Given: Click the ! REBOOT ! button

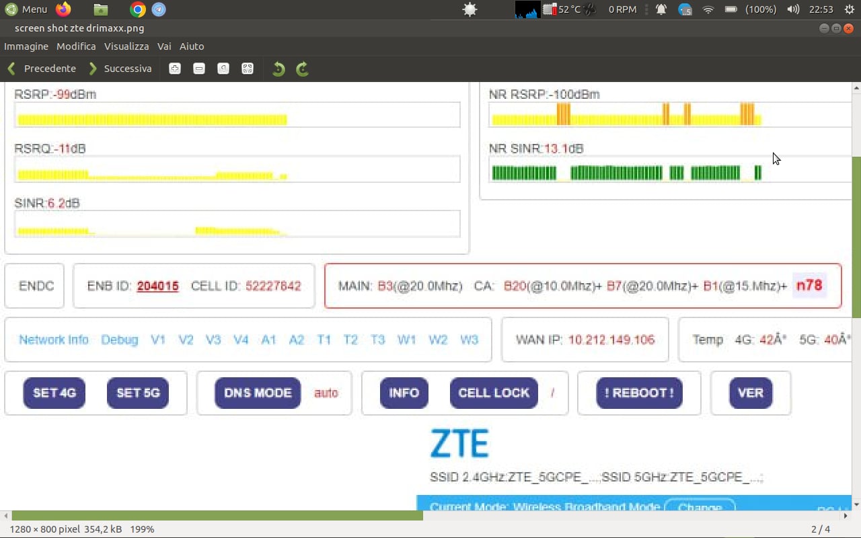Looking at the screenshot, I should 639,393.
